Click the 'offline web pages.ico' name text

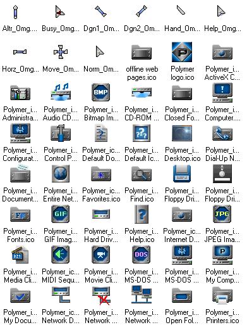coord(142,73)
